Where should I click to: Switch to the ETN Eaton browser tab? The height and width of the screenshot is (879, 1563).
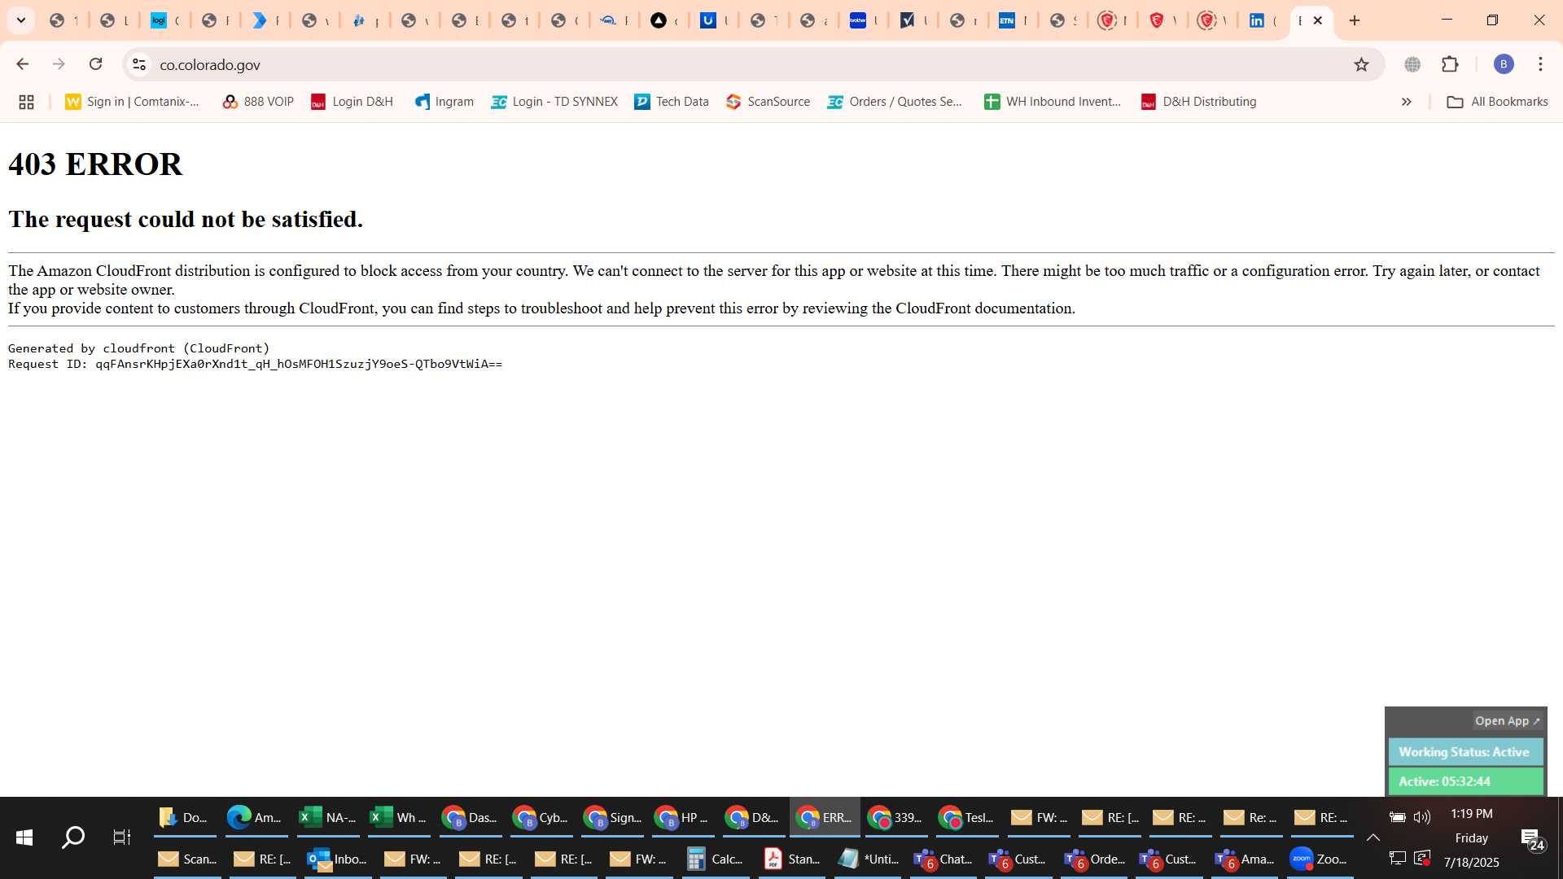[x=1013, y=20]
